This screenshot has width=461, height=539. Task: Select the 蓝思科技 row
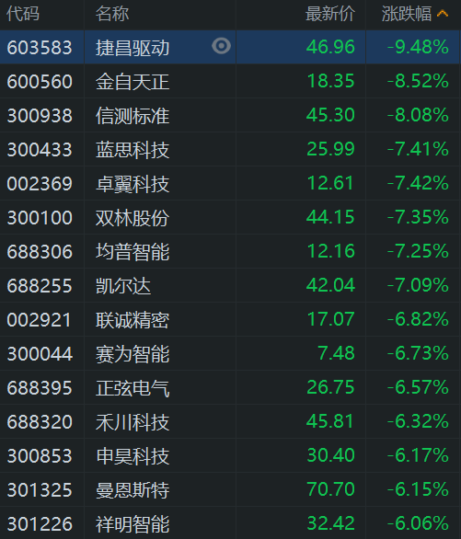230,150
